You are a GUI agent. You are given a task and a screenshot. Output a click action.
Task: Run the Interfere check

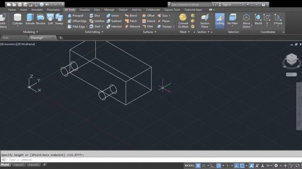click(97, 21)
